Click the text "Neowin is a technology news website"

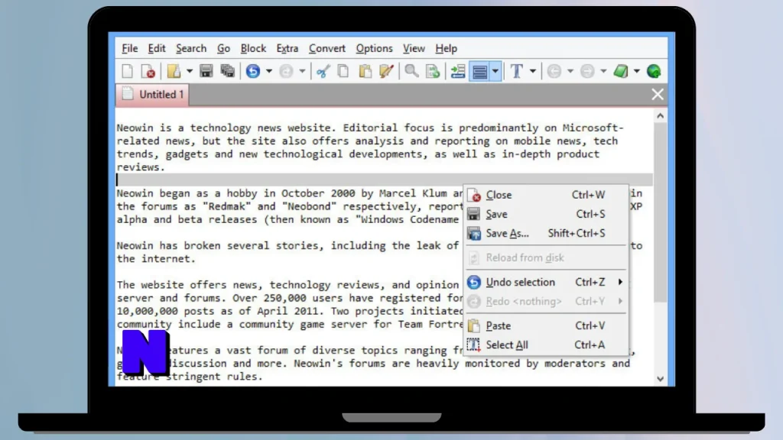(x=226, y=128)
